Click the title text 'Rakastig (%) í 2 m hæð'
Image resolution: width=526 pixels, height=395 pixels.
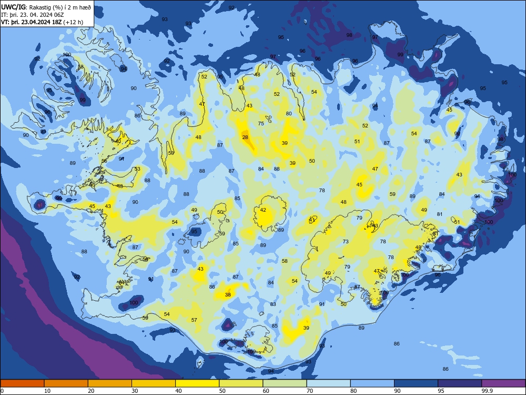[x=60, y=7]
